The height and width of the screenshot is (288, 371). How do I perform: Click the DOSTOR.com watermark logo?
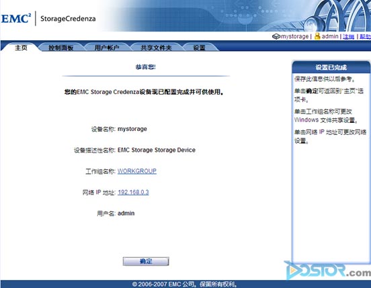coord(327,270)
